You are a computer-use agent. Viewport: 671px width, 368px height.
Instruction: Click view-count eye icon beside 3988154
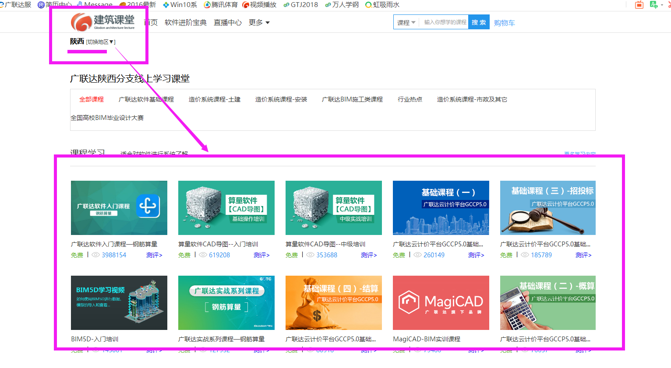(x=95, y=255)
